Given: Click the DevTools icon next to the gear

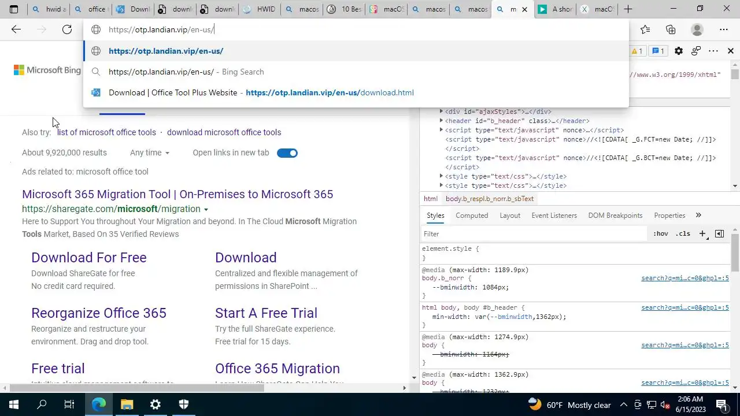Looking at the screenshot, I should point(696,51).
